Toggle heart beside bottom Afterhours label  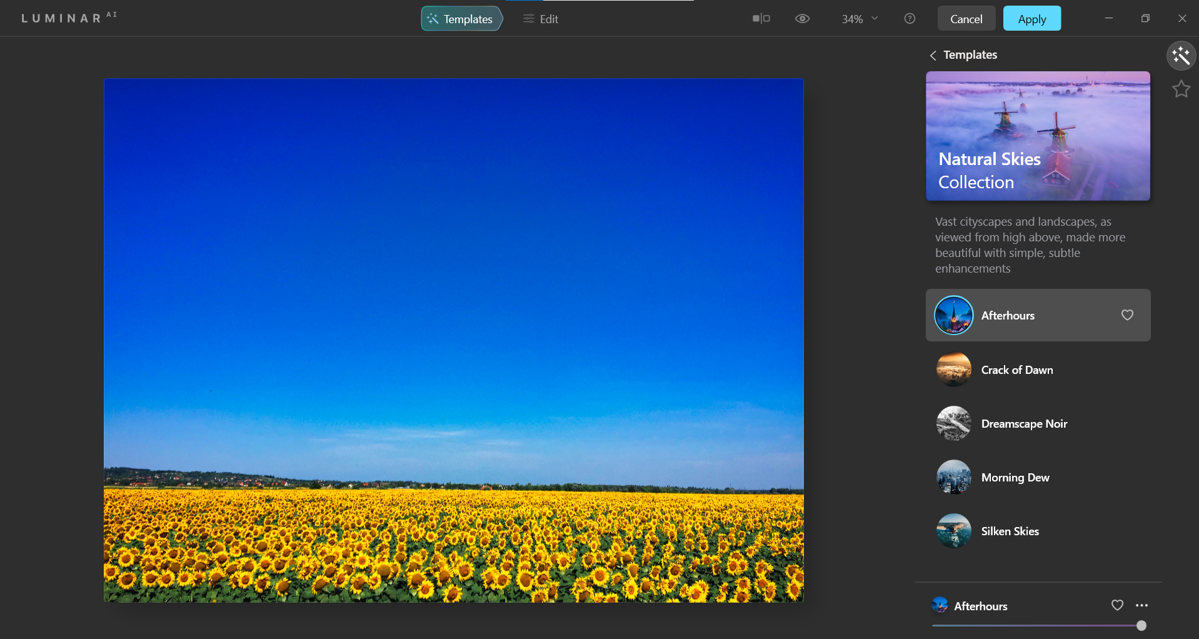[1117, 605]
